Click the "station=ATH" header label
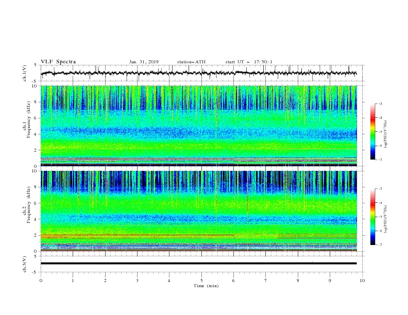 191,62
